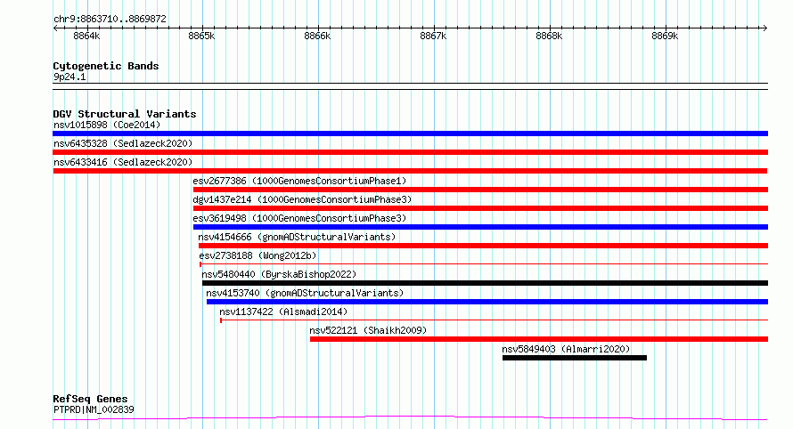Screen dimensions: 793x429
Task: Click the red nsv6433416 variant bar
Action: tap(410, 171)
